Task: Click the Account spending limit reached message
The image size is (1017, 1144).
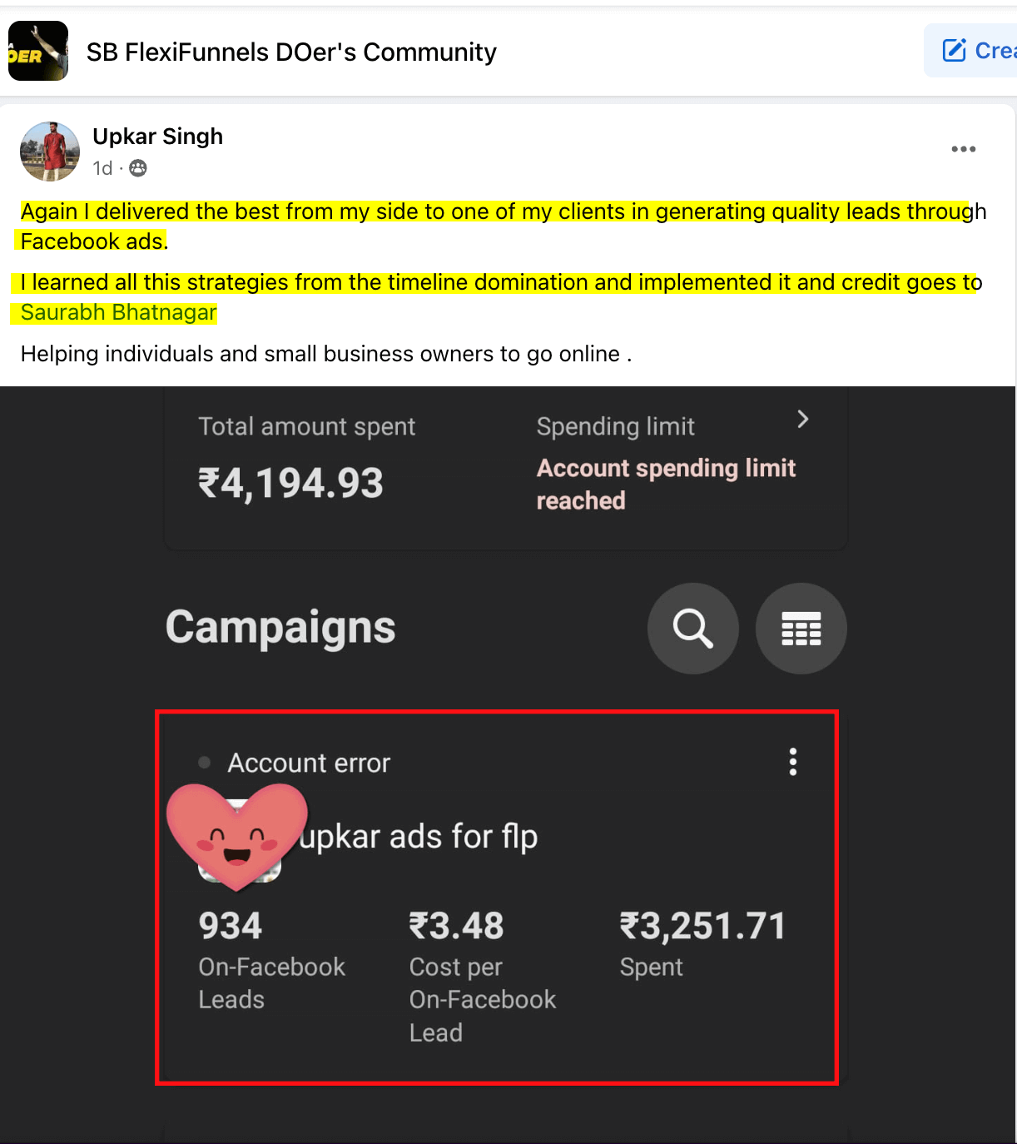Action: pyautogui.click(x=666, y=484)
